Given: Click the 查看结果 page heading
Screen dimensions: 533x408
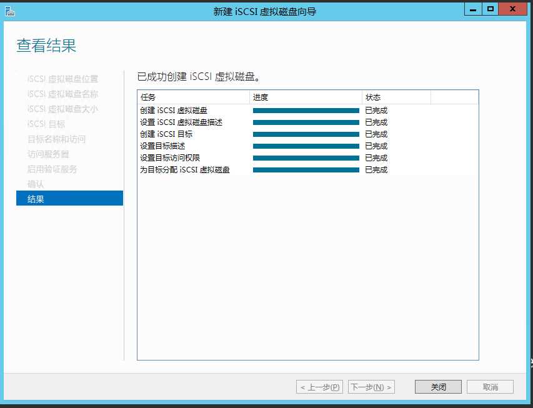Looking at the screenshot, I should [x=46, y=46].
